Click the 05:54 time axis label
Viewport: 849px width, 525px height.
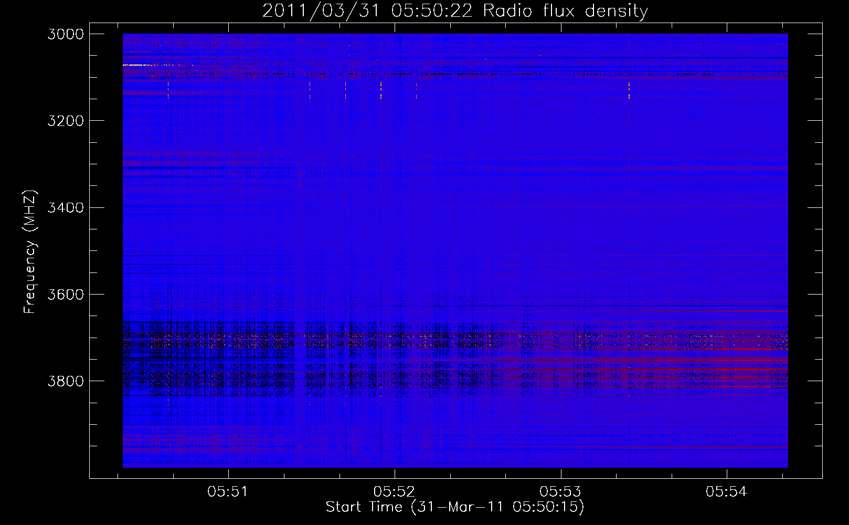(x=726, y=492)
